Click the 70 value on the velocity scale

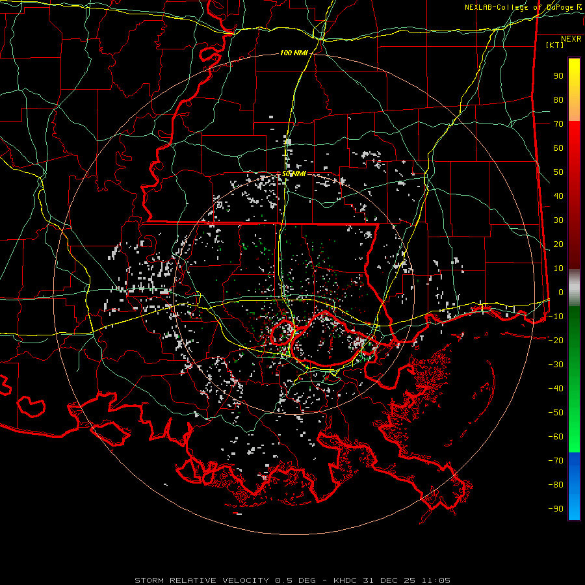[558, 124]
